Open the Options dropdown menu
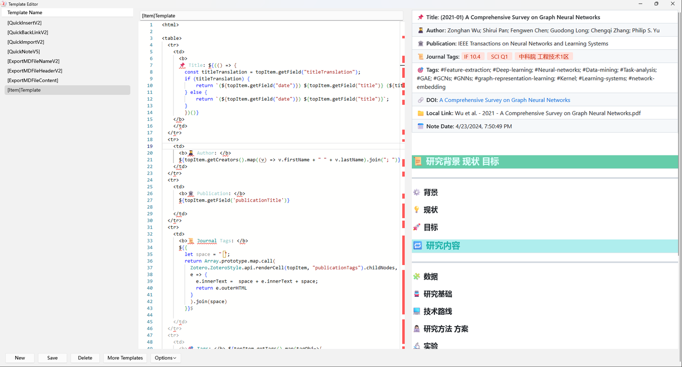The height and width of the screenshot is (367, 682). click(x=165, y=358)
